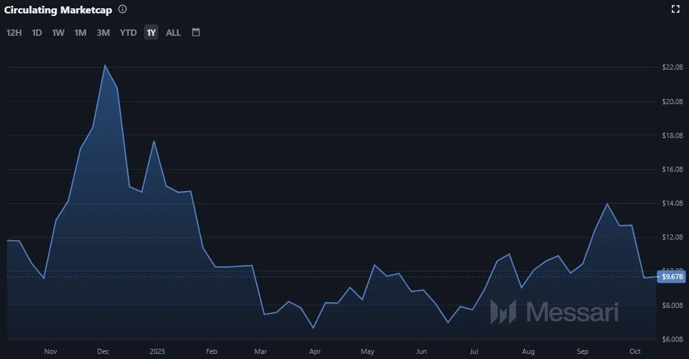This screenshot has height=359, width=689.
Task: Click the Circulating Marketcap title
Action: point(58,10)
